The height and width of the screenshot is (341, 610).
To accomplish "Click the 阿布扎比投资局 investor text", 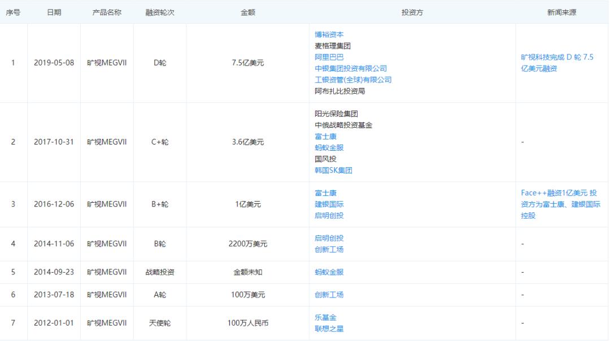I will point(339,91).
